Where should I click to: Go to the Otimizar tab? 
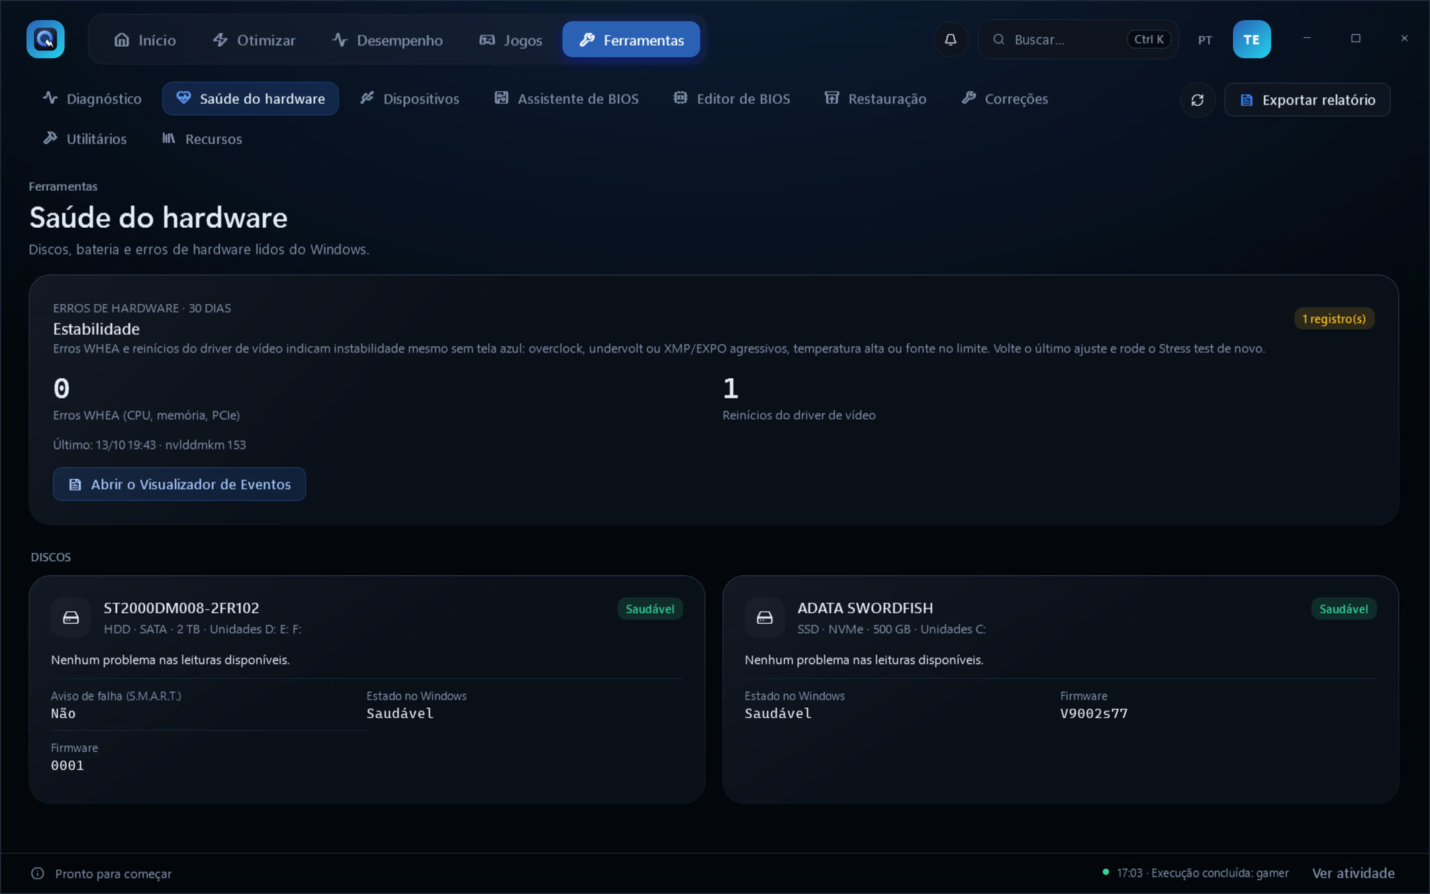pos(254,40)
